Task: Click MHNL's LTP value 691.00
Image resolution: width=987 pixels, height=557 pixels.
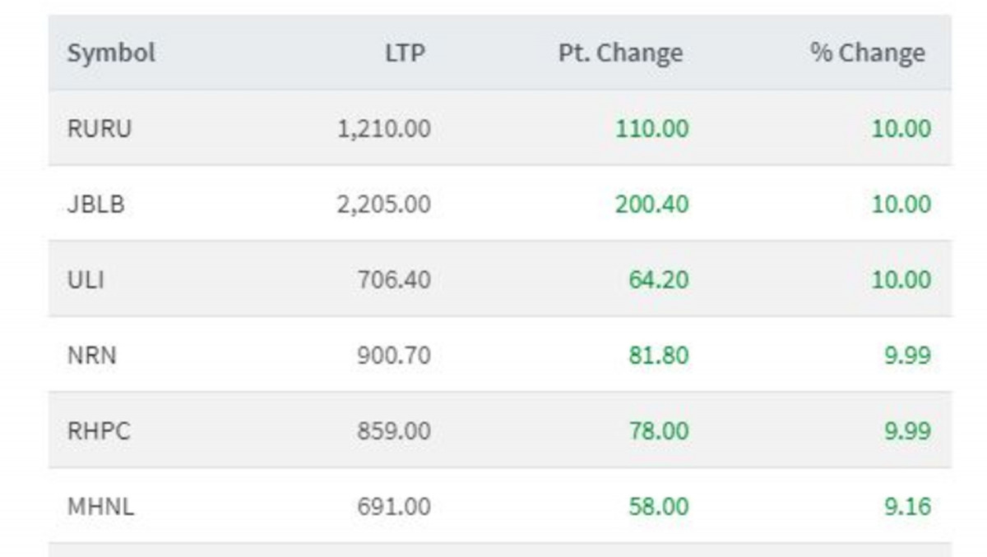Action: [393, 506]
